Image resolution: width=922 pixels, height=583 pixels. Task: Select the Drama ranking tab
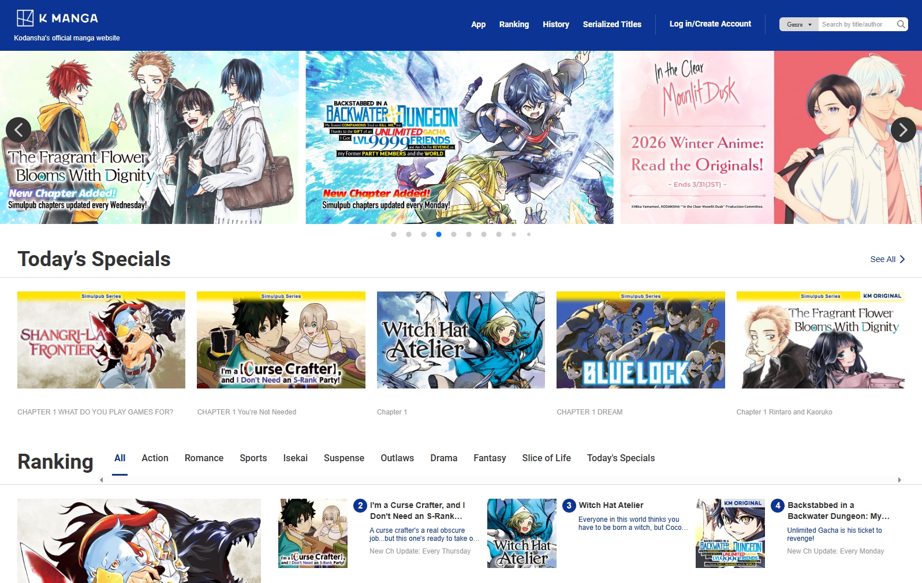tap(443, 458)
